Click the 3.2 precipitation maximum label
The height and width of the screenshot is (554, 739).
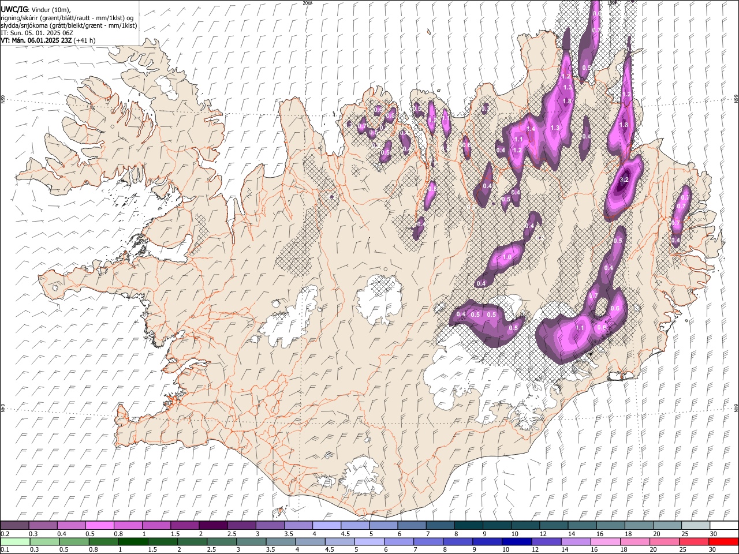tap(624, 180)
